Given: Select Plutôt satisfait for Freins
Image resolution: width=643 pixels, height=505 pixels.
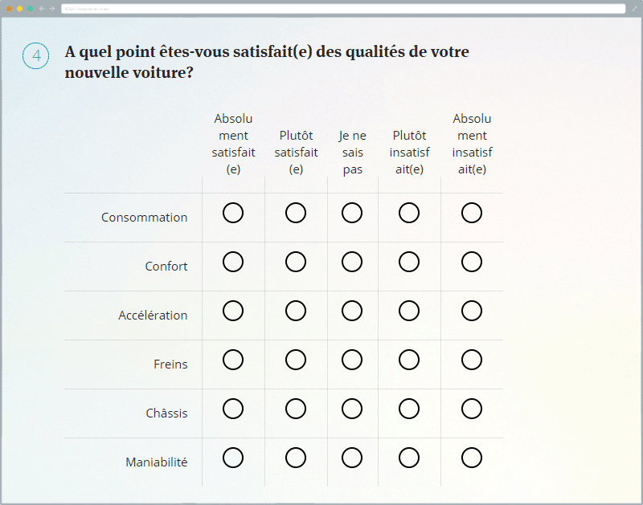Looking at the screenshot, I should tap(296, 360).
